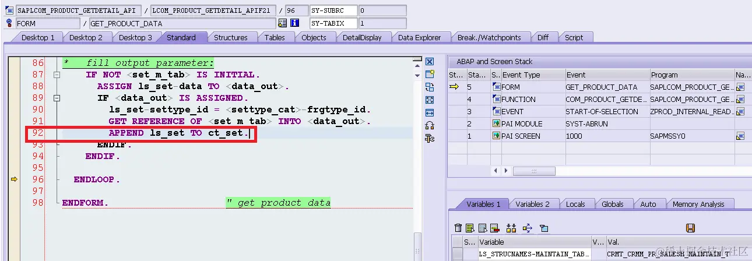Click the maximize horizontally icon beside editor
This screenshot has height=261, width=752.
coord(430,112)
